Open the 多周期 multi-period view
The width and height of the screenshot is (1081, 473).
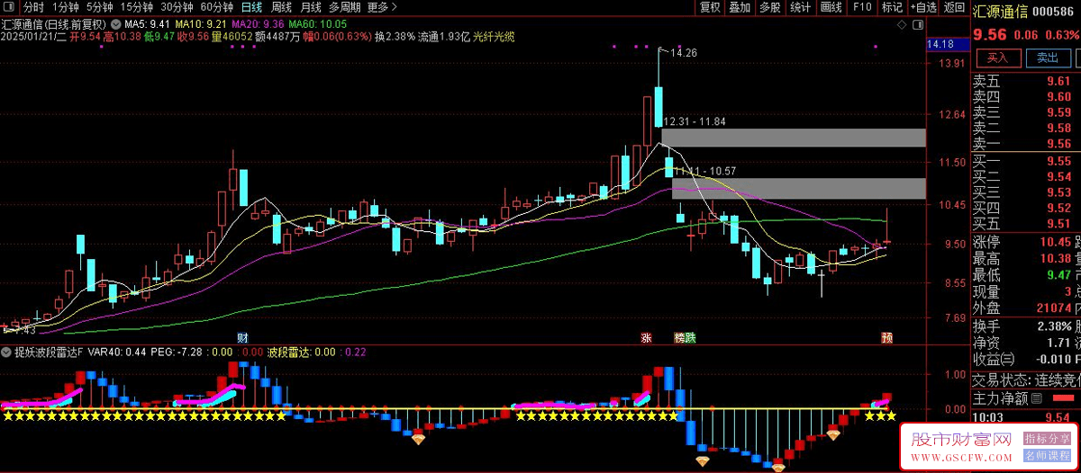coord(345,7)
